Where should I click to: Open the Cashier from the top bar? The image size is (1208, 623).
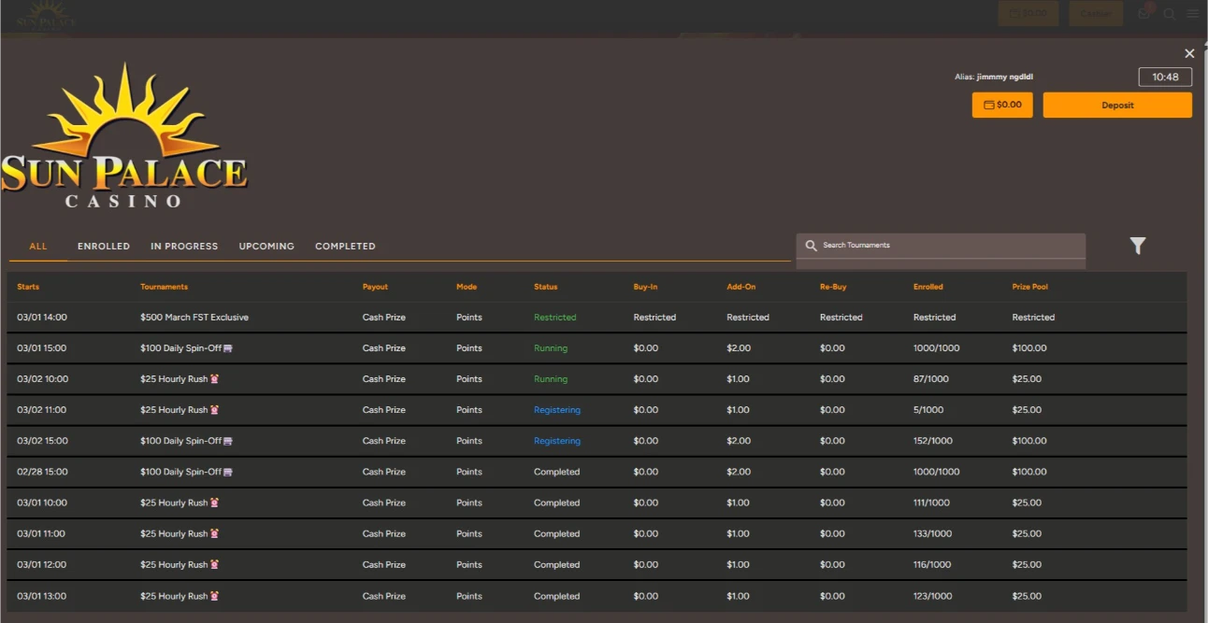coord(1095,13)
